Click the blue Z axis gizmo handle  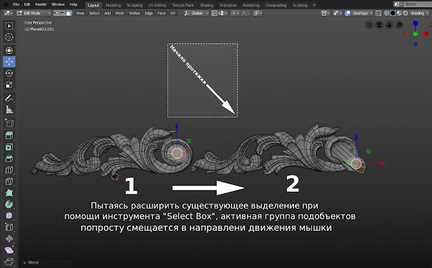[x=416, y=23]
